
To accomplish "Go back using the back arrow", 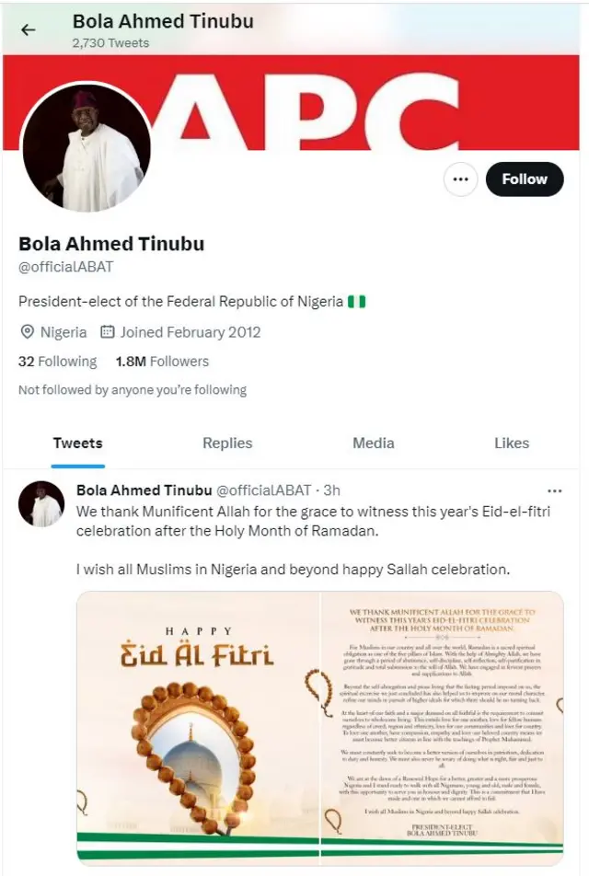I will (28, 29).
